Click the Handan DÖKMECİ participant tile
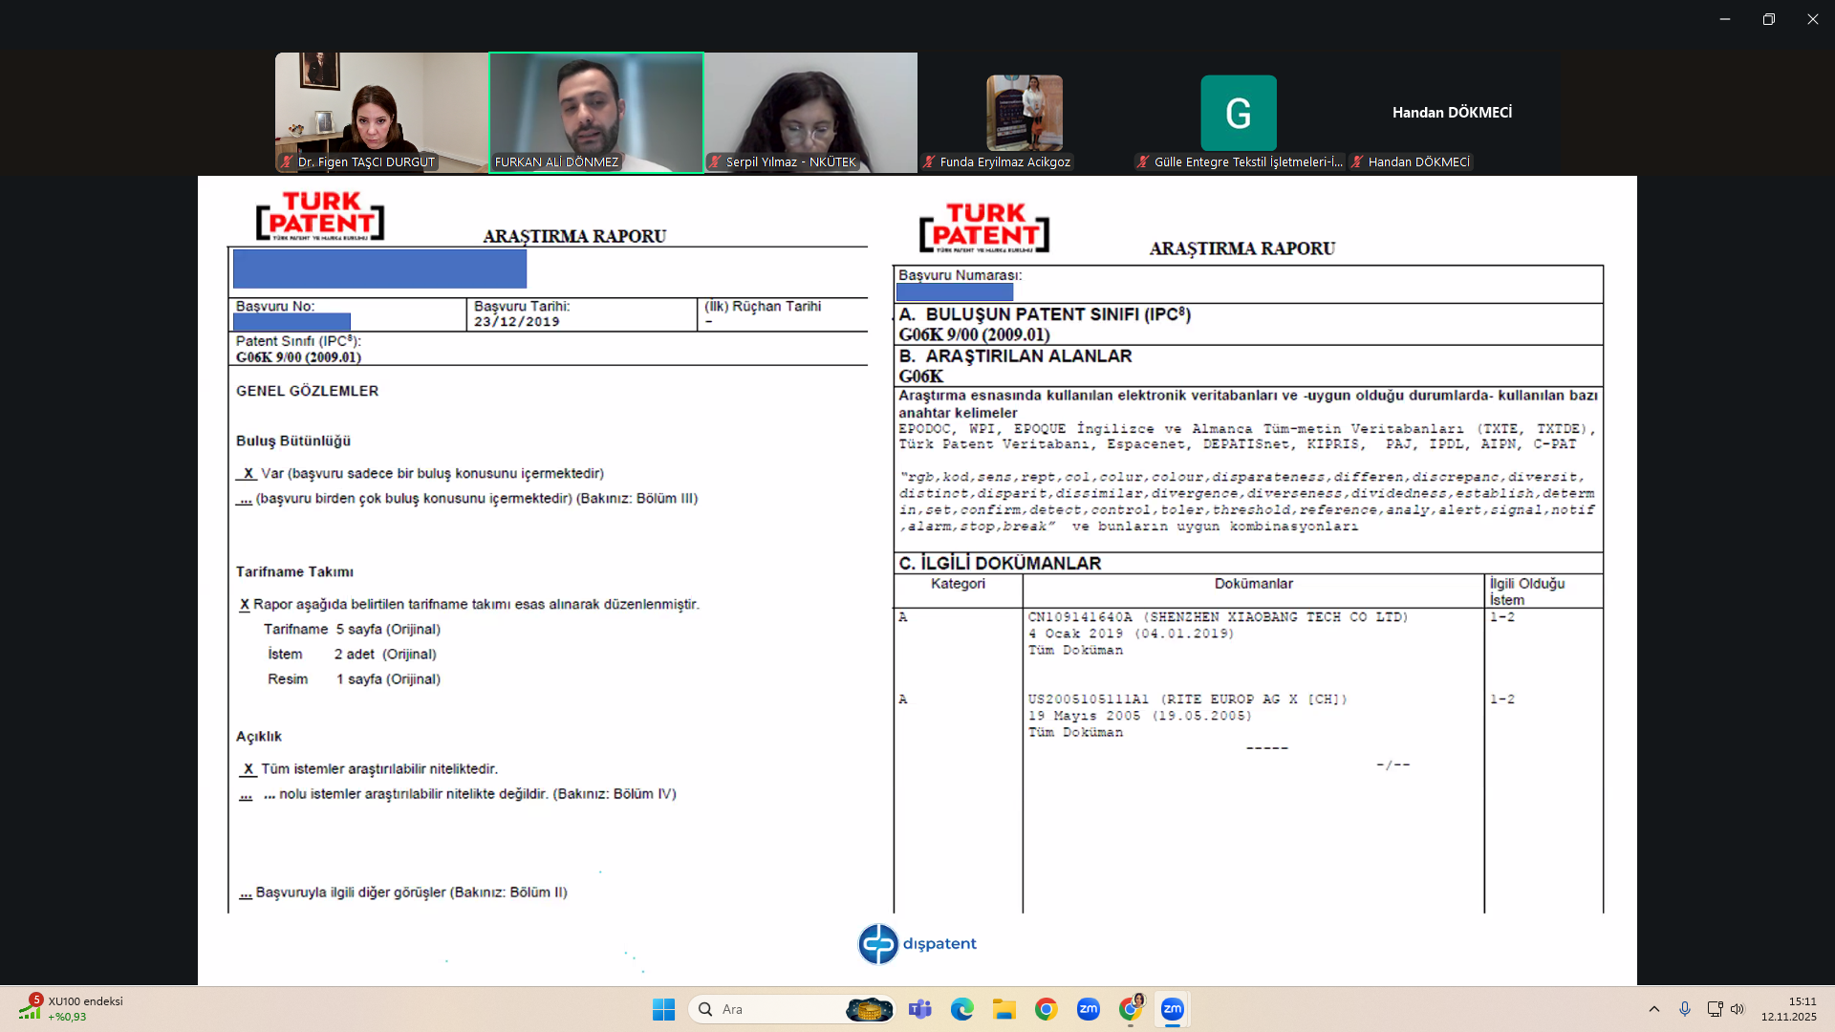The height and width of the screenshot is (1032, 1835). point(1452,113)
